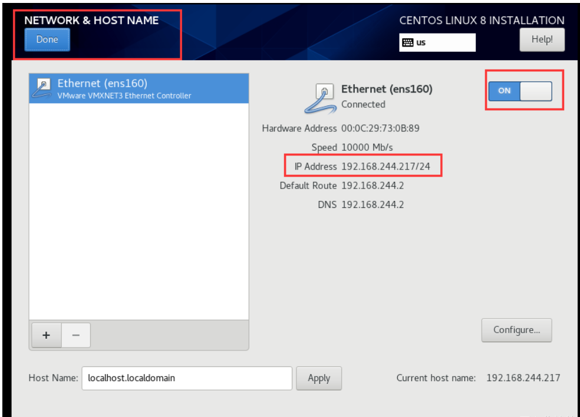The width and height of the screenshot is (580, 417).
Task: Click the DNS server address value
Action: coord(373,205)
